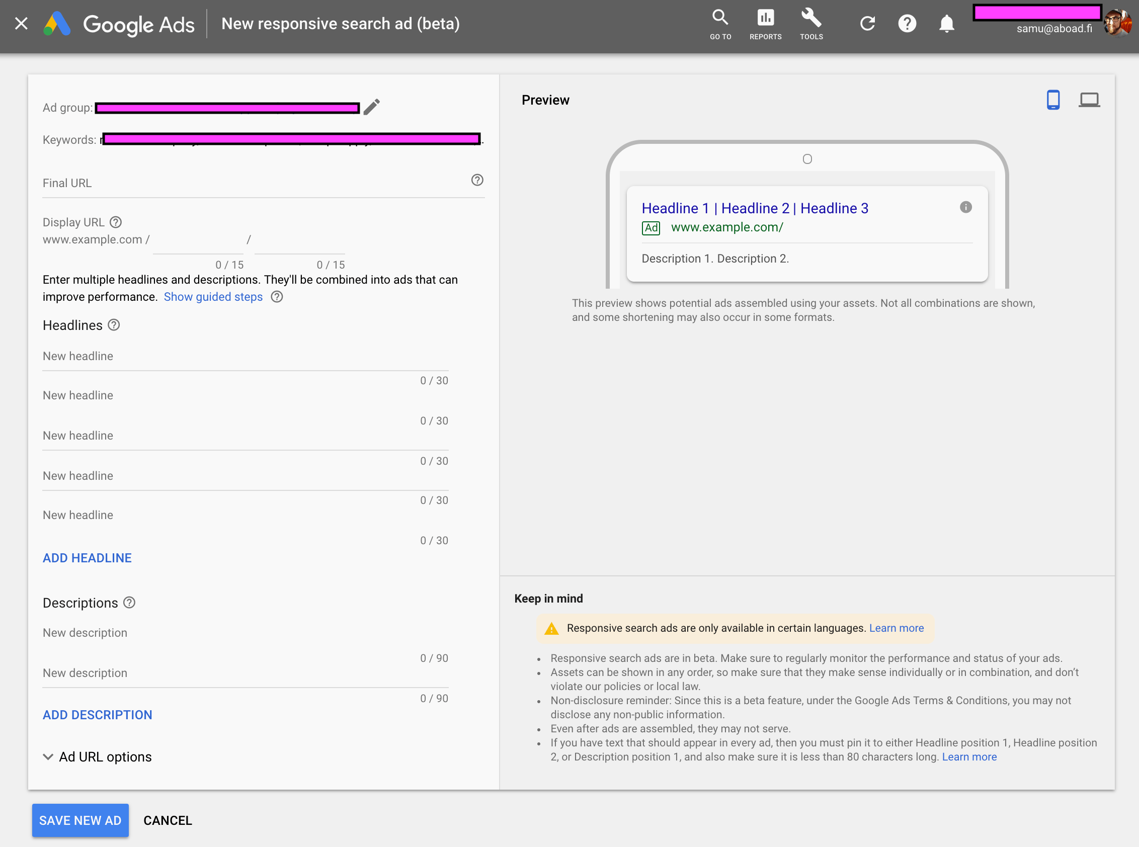Click the pencil icon to edit ad group

[x=372, y=107]
